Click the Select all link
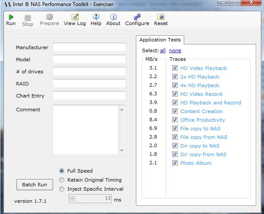The width and height of the screenshot is (264, 214). (x=163, y=50)
